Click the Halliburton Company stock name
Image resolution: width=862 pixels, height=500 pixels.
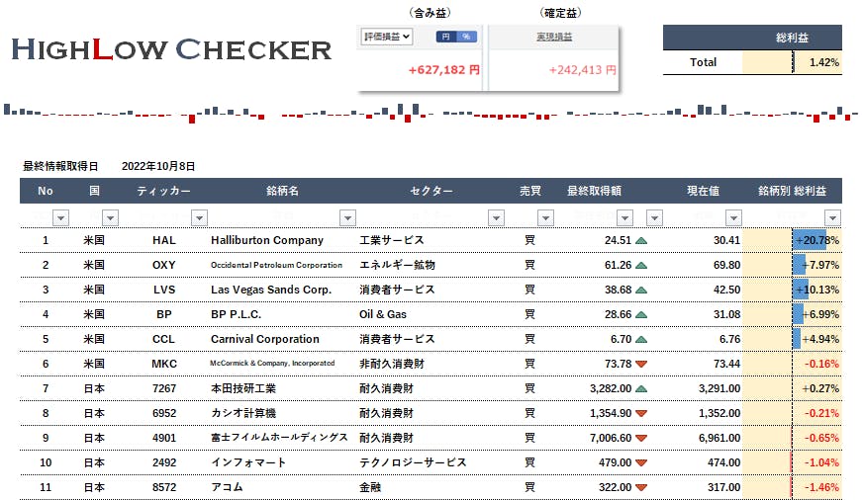267,240
